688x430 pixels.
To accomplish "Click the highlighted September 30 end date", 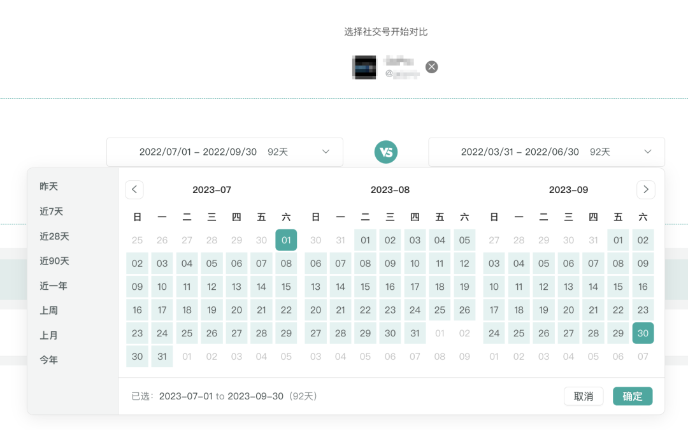I will 643,333.
